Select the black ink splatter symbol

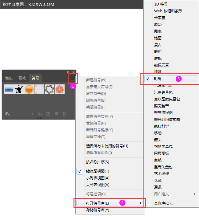19,89
